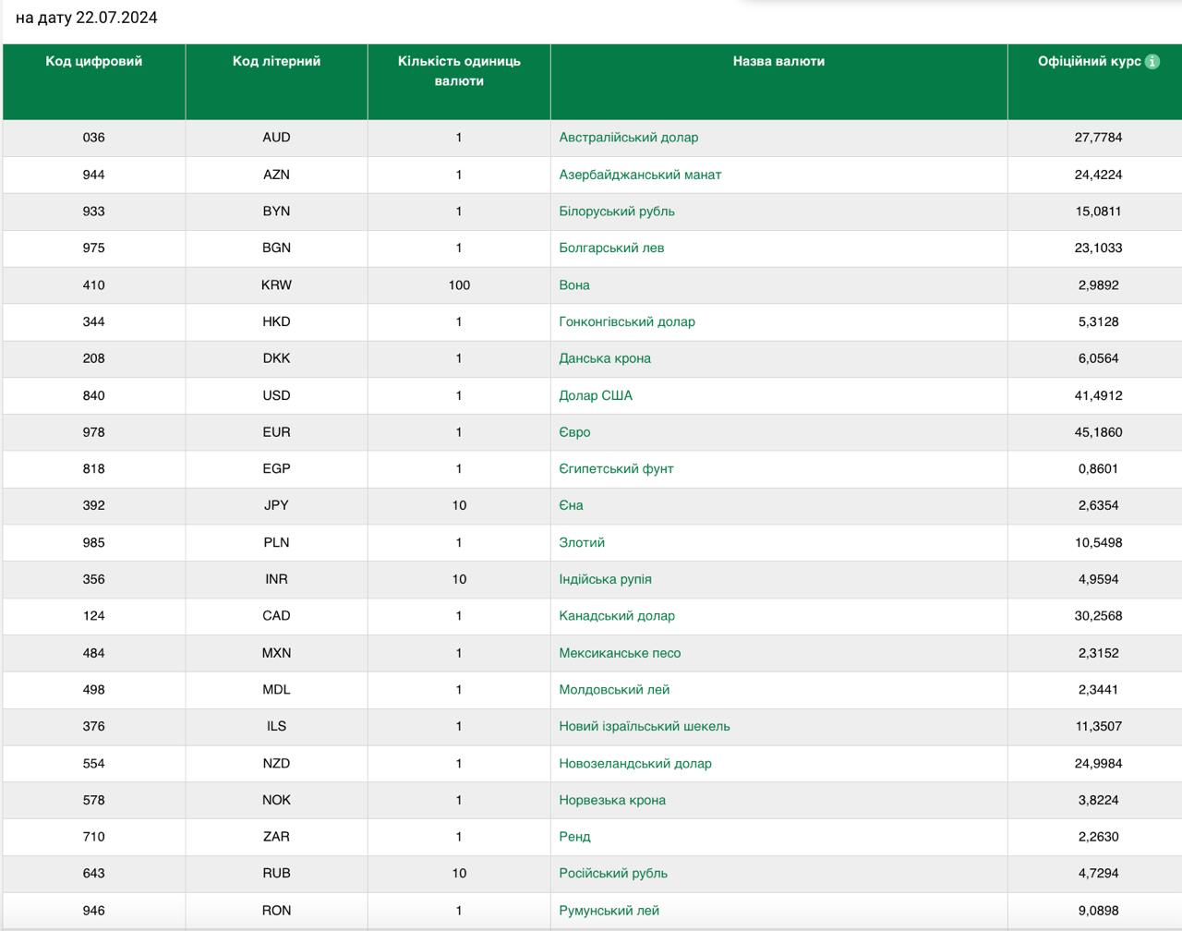
Task: Select the Єна currency link
Action: [x=571, y=505]
